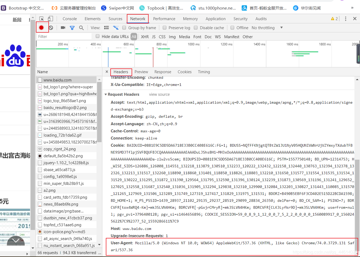Select large request rows view icon
360x257 pixels.
click(106, 28)
